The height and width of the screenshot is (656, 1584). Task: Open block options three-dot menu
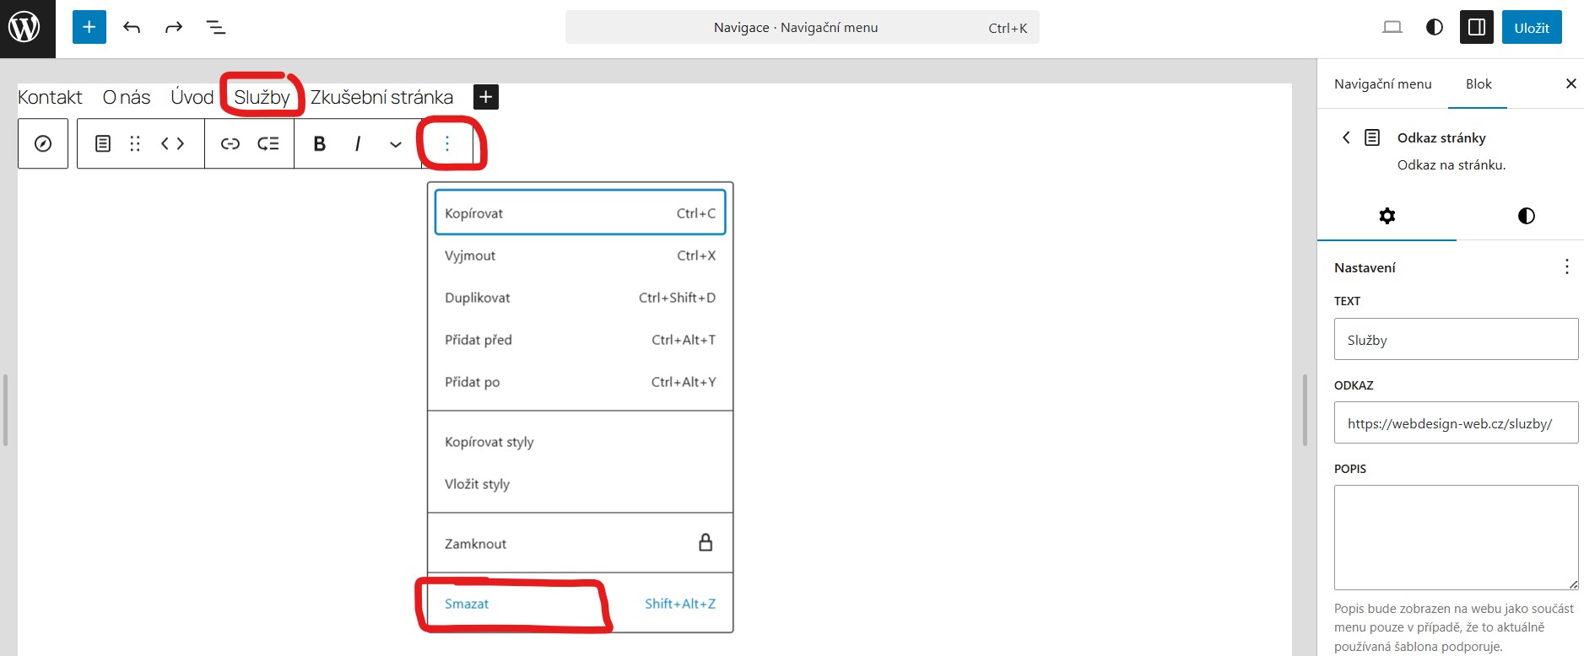pos(447,143)
